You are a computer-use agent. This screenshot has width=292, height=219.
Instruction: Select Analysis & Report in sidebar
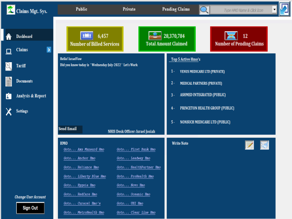coord(31,96)
